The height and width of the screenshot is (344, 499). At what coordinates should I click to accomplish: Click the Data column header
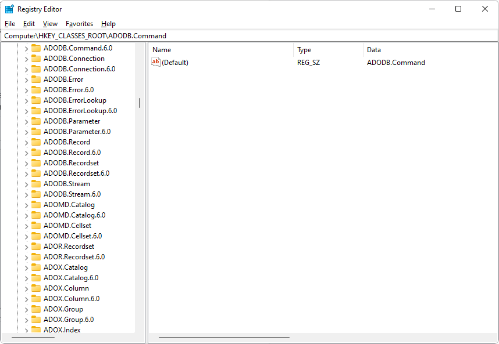tap(430, 50)
